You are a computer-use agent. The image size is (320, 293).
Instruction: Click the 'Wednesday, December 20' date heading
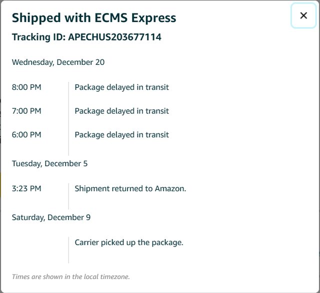pos(58,62)
